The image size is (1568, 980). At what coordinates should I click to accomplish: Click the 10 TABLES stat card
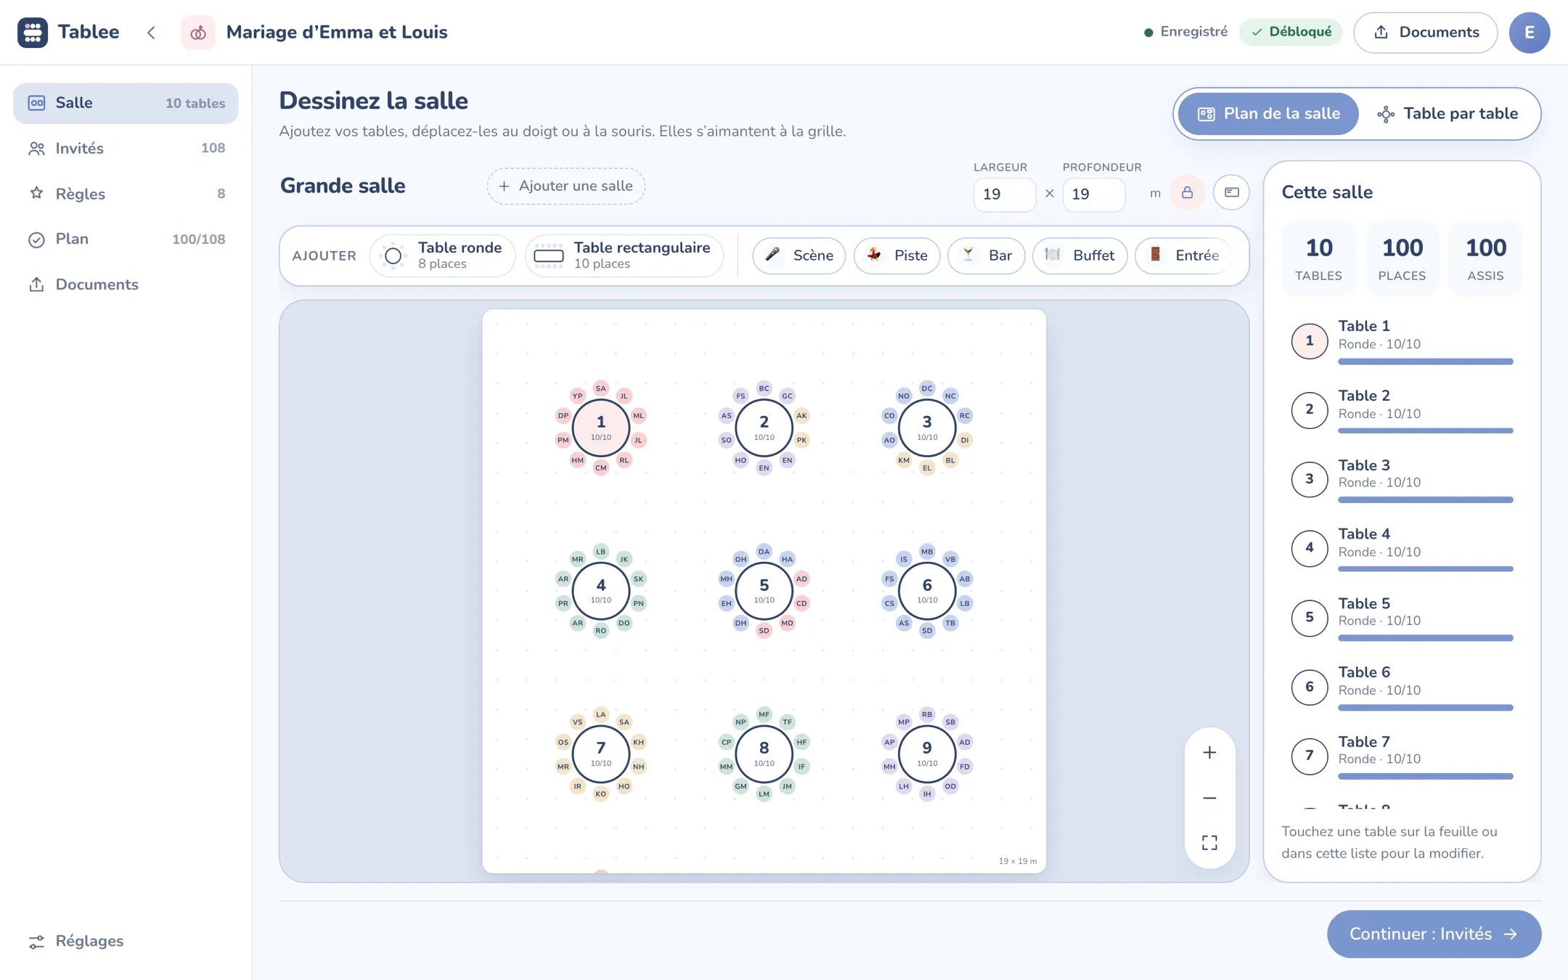[1318, 258]
